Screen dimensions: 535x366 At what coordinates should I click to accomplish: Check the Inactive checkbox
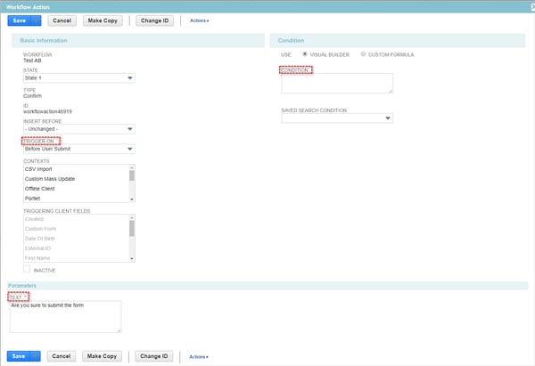[x=27, y=269]
